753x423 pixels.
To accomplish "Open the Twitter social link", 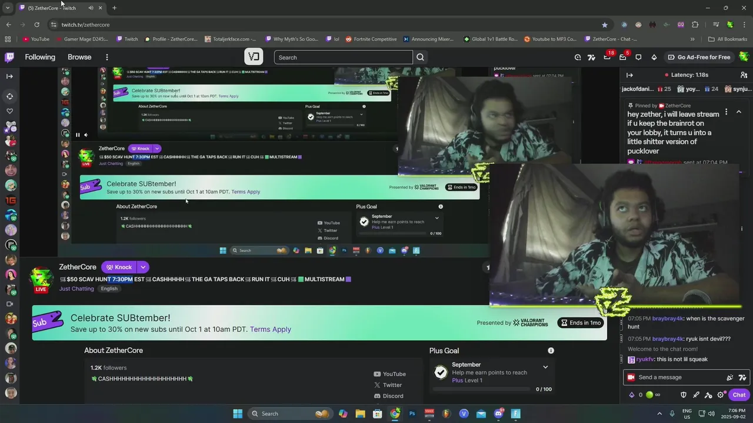I will [x=388, y=385].
